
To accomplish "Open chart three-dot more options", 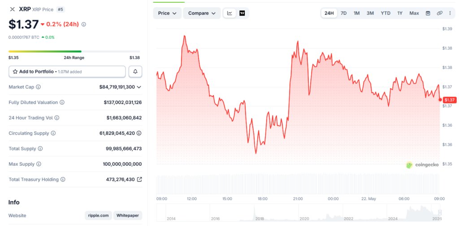I will click(450, 13).
